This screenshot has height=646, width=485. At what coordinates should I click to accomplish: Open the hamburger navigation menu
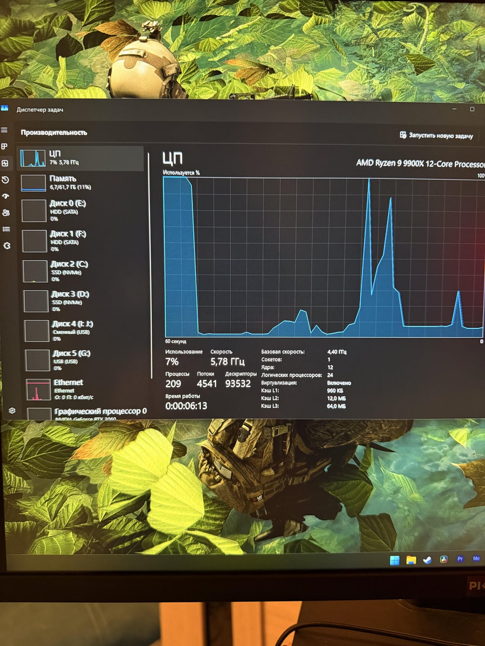(4, 130)
